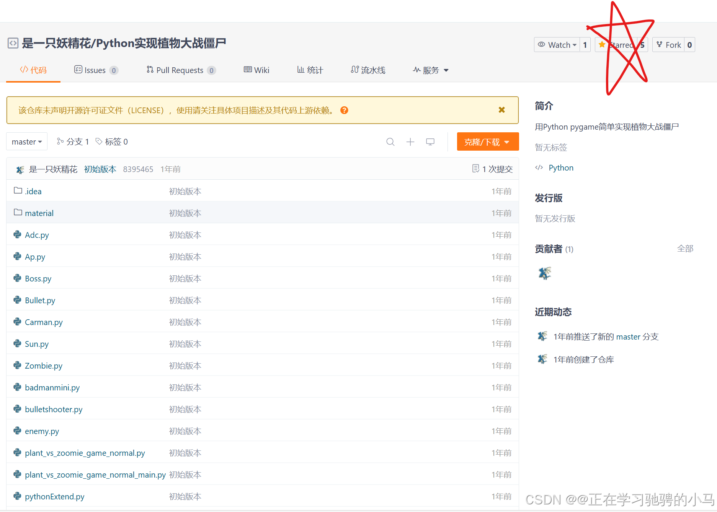Open the badmanmini.py file
Image resolution: width=717 pixels, height=512 pixels.
[52, 387]
